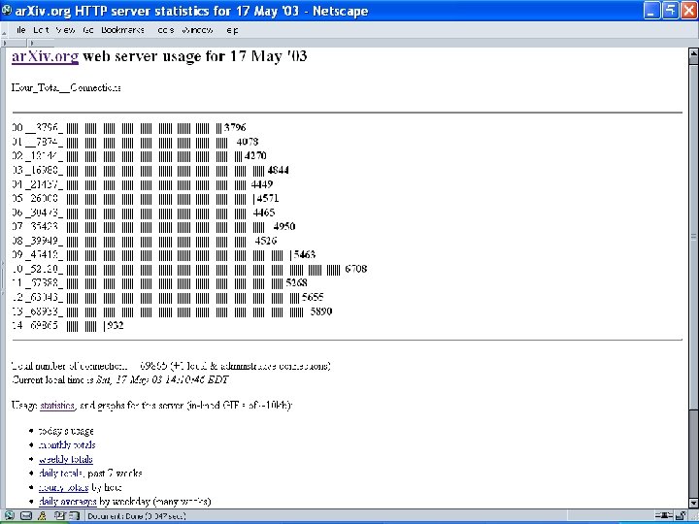Click the hour 12 value 5655
The width and height of the screenshot is (699, 524).
click(313, 297)
